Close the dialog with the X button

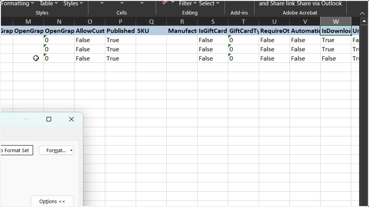[x=71, y=119]
